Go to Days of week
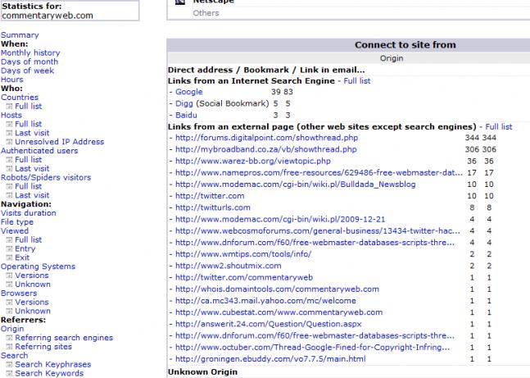 click(27, 71)
